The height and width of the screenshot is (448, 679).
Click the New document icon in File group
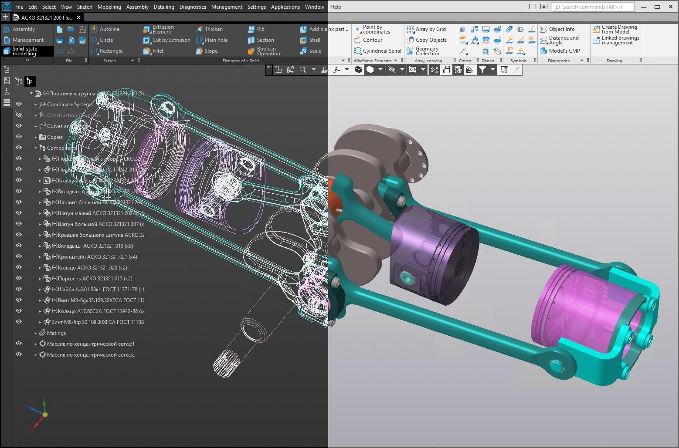coord(60,29)
